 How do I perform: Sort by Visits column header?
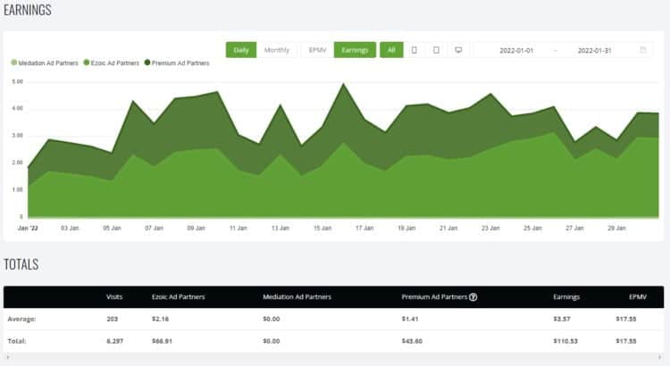click(x=114, y=296)
